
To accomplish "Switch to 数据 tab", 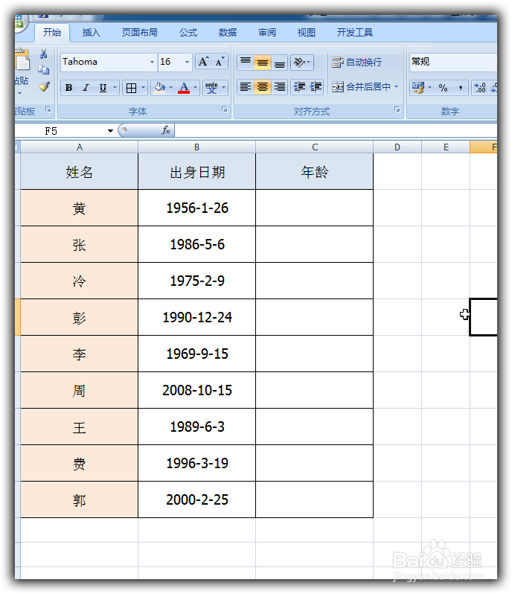I will (228, 33).
